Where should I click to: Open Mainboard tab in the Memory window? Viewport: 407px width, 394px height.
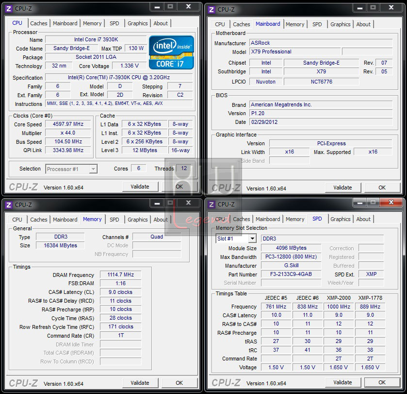point(65,220)
